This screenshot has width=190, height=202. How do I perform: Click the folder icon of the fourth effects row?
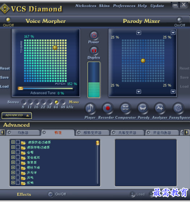(23, 158)
